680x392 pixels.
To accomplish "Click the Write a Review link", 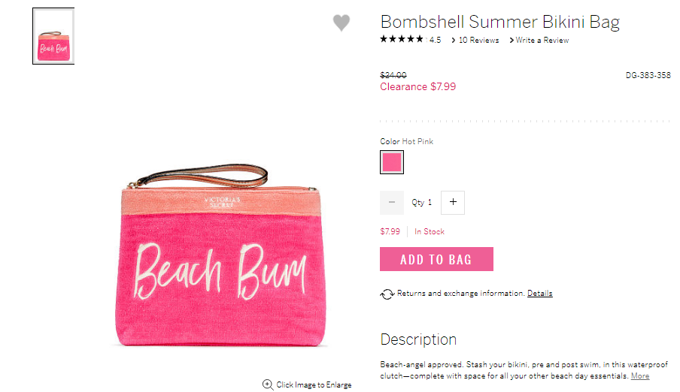I will (x=542, y=41).
